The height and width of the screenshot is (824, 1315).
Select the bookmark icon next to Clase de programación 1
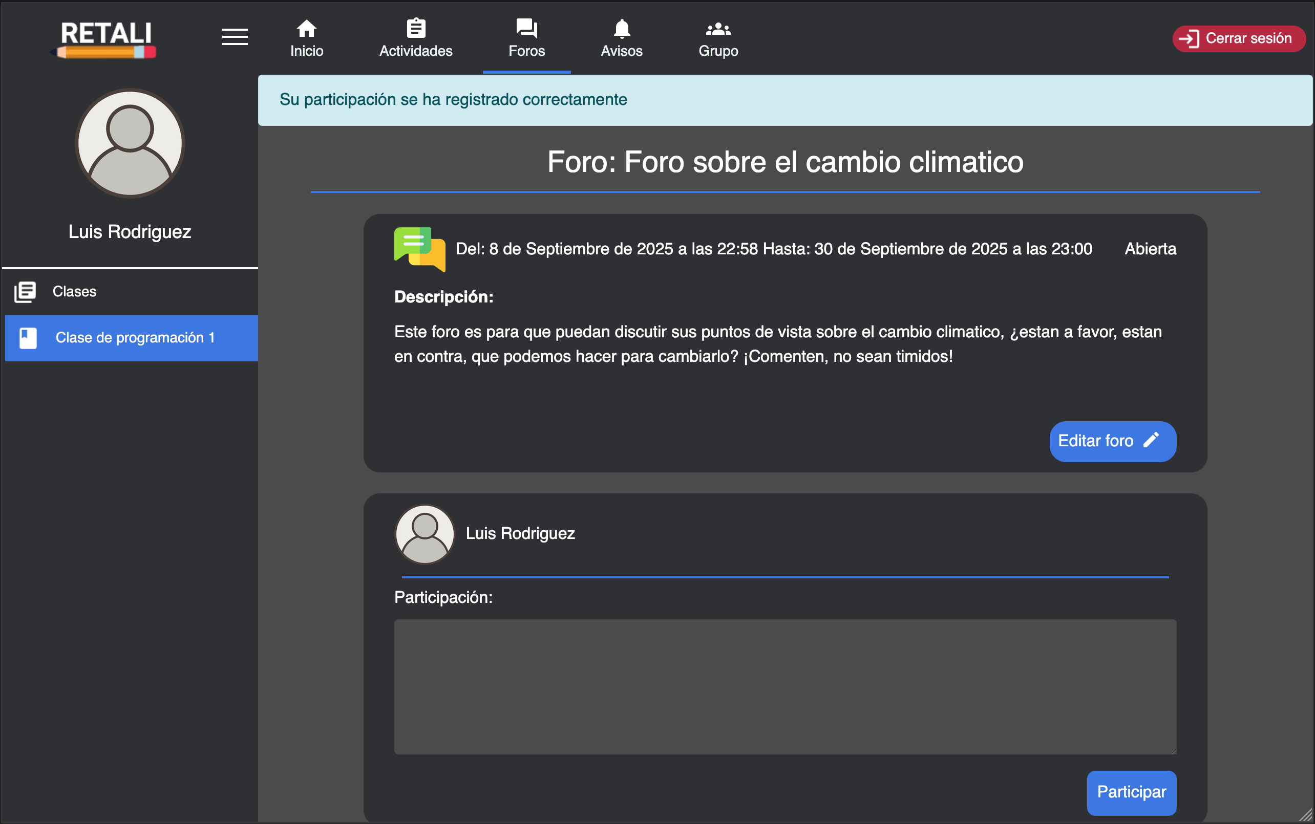click(x=28, y=337)
